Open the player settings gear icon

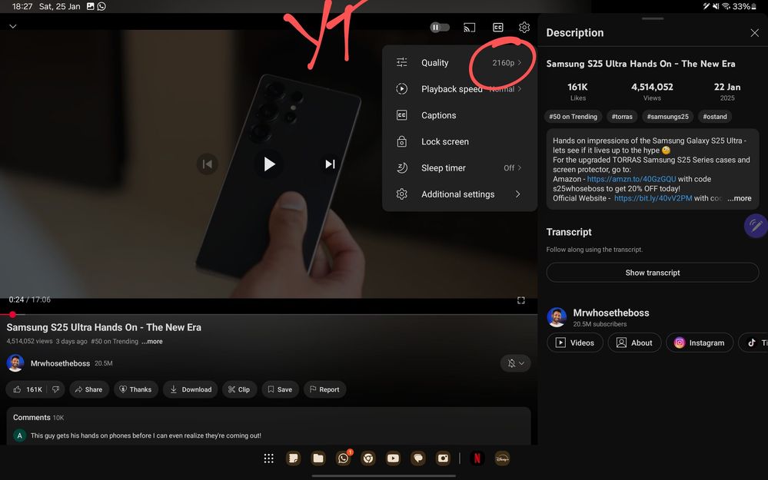pyautogui.click(x=524, y=28)
